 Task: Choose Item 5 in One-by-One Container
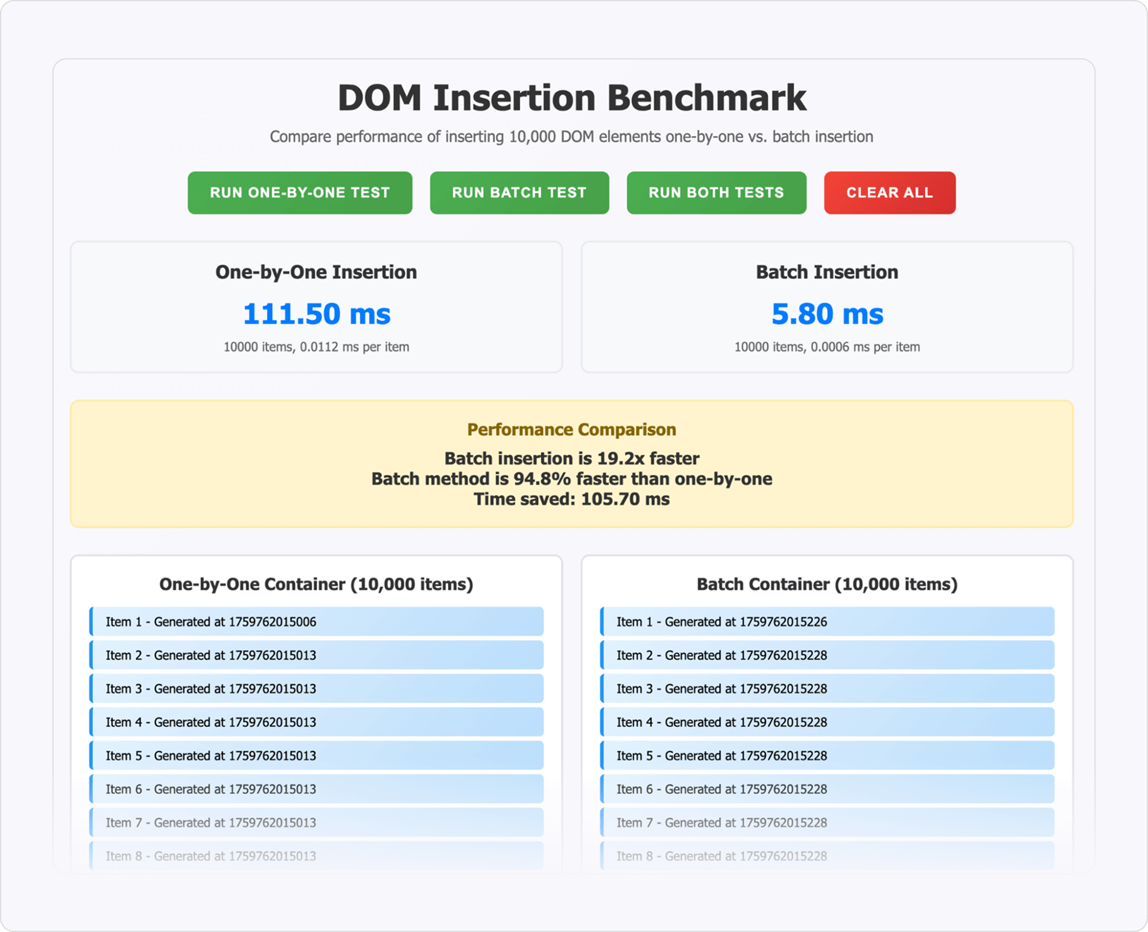tap(316, 756)
